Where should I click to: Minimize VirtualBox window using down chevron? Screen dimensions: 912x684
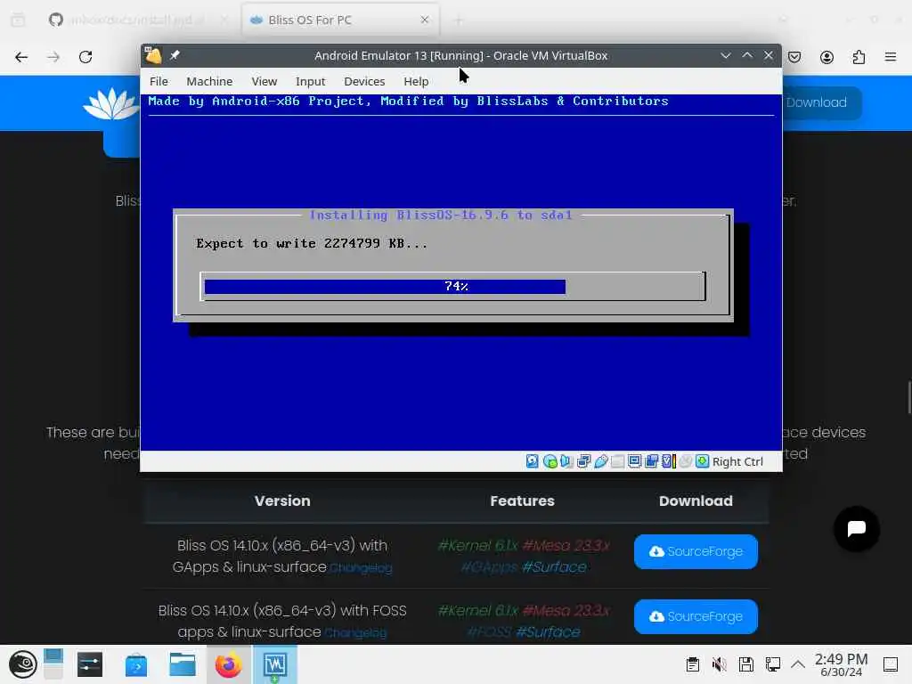pos(725,55)
